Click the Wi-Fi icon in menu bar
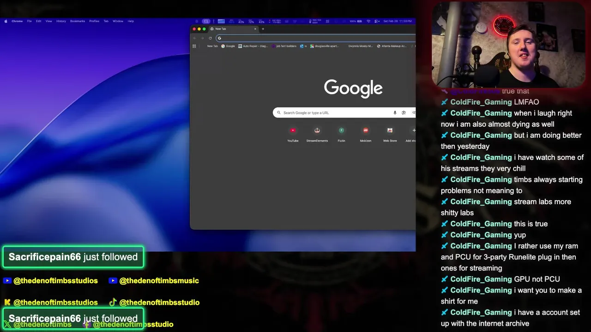591x332 pixels. tap(368, 21)
